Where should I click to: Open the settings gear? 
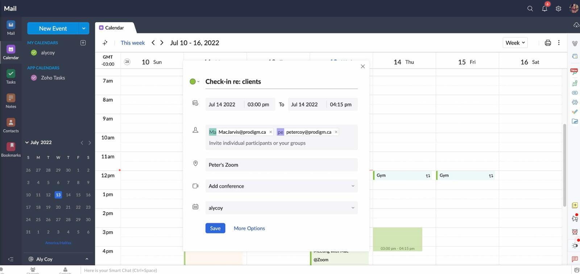click(x=559, y=8)
